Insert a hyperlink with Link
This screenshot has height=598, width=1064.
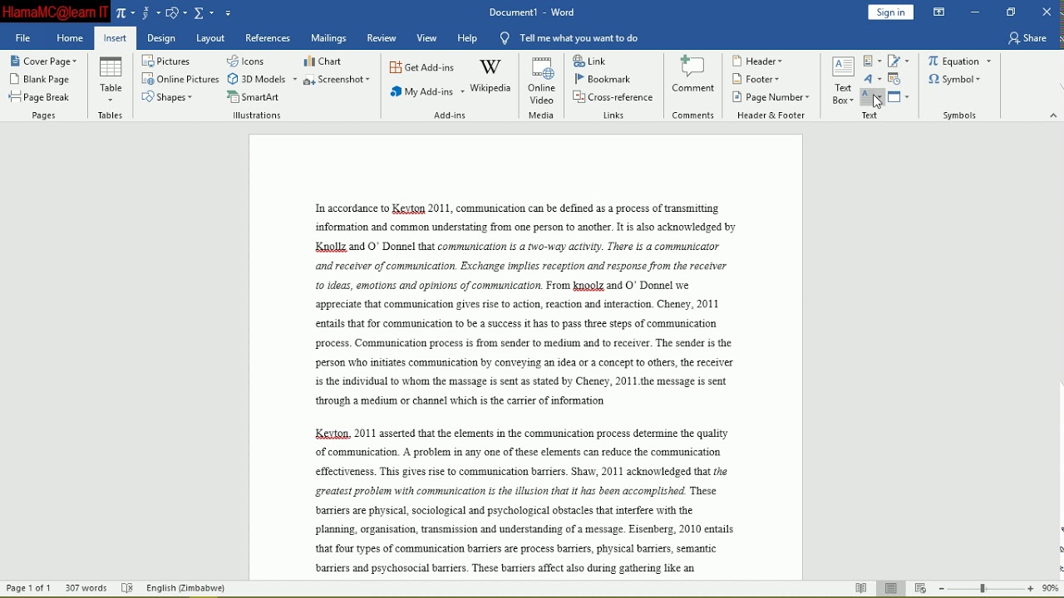pyautogui.click(x=590, y=61)
